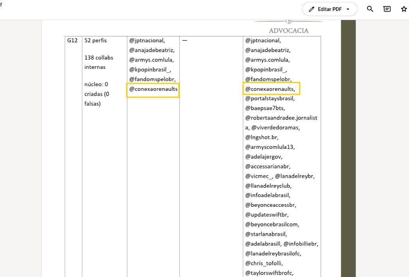Click the @beyoncebrasilcom entry

tap(272, 224)
